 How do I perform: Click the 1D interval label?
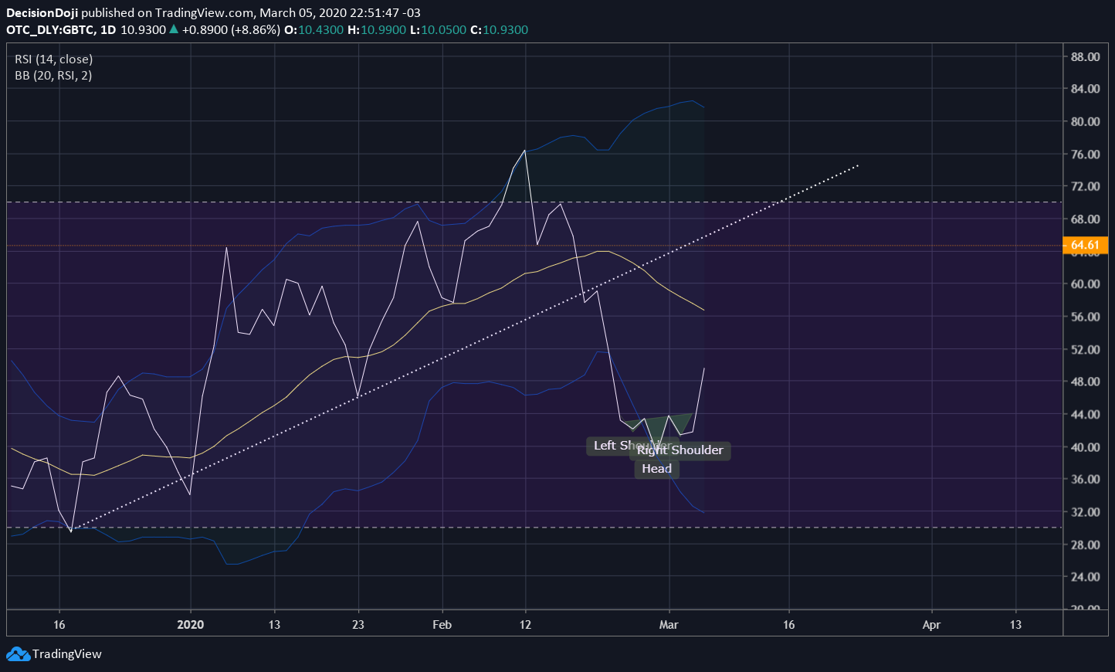(x=108, y=30)
